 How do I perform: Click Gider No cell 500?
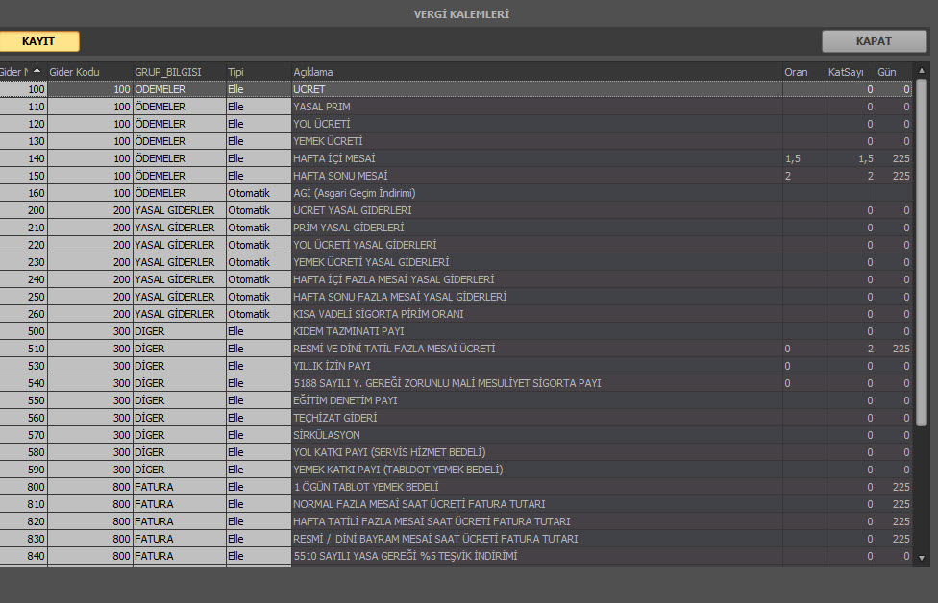coord(23,331)
